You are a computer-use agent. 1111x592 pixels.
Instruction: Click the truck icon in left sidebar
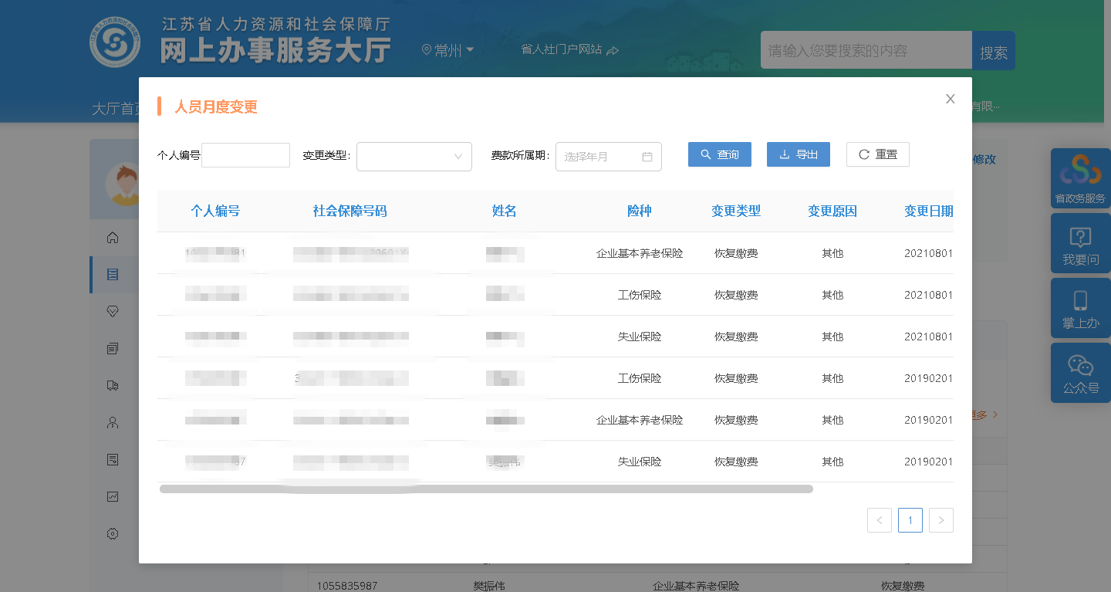coord(113,385)
